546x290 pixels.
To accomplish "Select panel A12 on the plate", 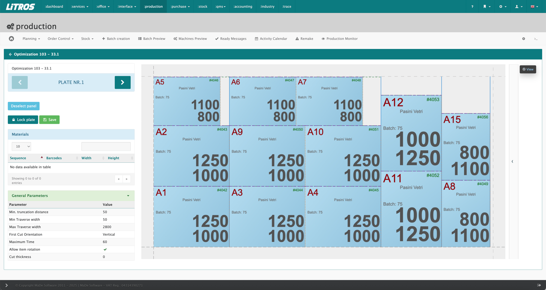I will coord(411,133).
